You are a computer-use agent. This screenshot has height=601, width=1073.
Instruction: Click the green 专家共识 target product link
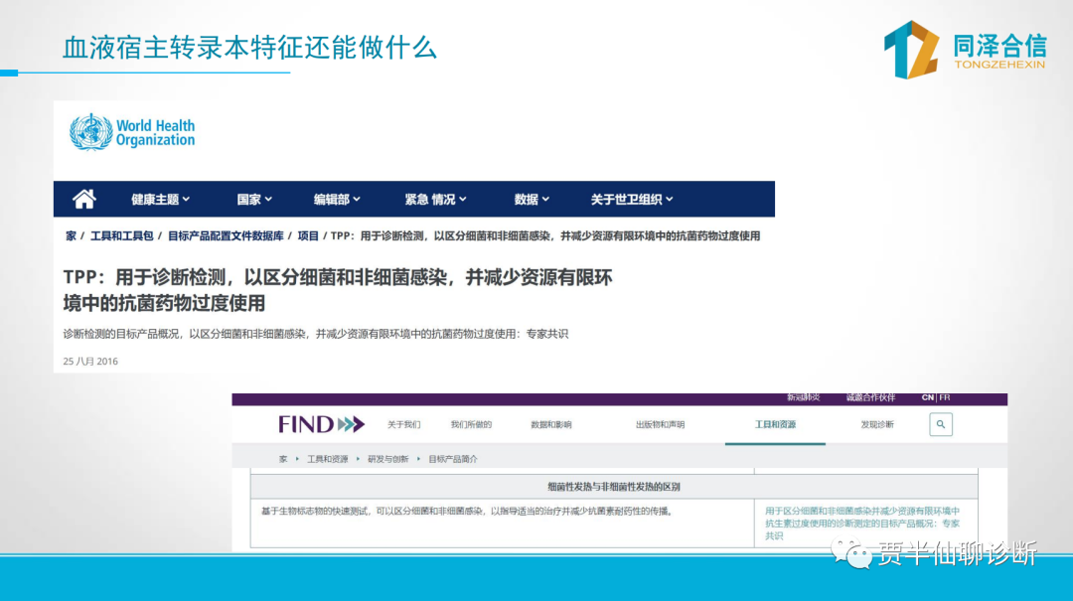(861, 523)
